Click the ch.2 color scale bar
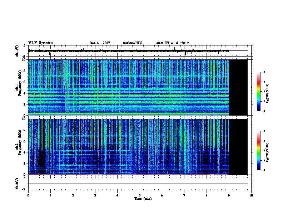This screenshot has height=219, width=283. coord(258,151)
